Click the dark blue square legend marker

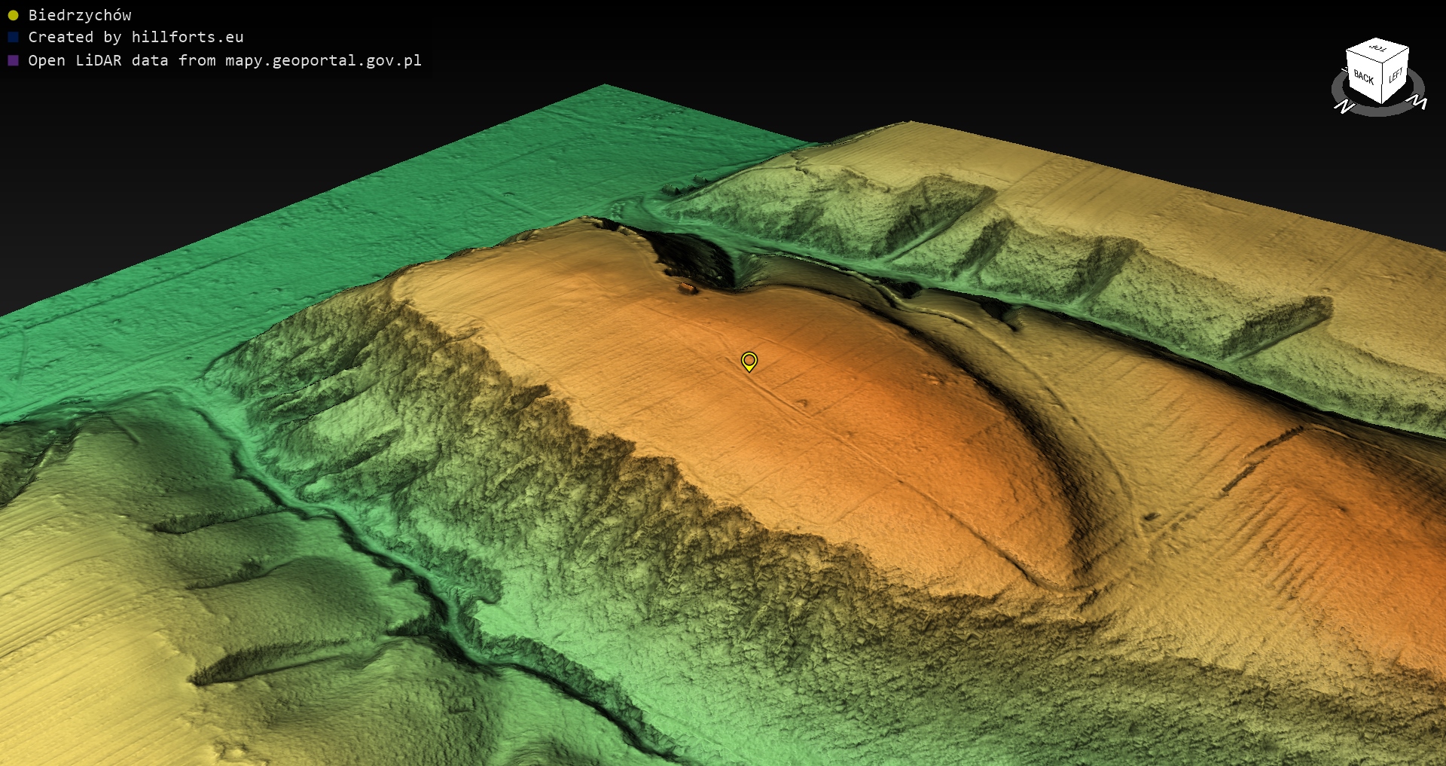click(13, 38)
